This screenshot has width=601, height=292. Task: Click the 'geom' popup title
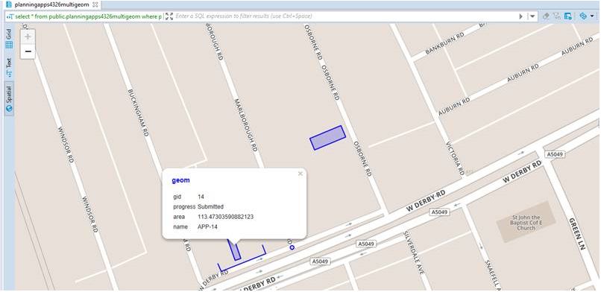click(x=180, y=180)
